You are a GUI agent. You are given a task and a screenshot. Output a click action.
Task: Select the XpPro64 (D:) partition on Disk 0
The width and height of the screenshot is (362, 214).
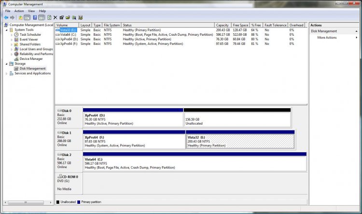click(133, 118)
